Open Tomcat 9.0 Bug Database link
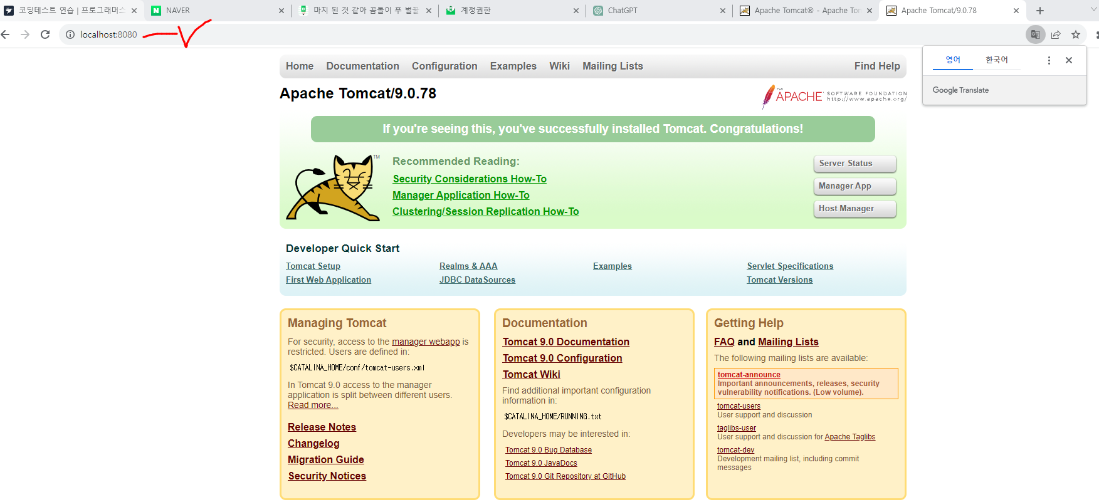This screenshot has height=502, width=1099. [549, 450]
